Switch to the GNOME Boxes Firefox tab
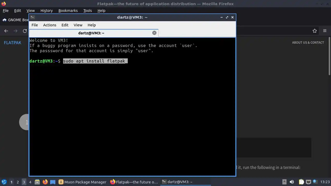This screenshot has width=331, height=186. 15,20
